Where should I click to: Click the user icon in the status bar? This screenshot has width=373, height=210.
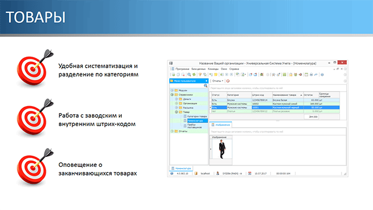[217, 174]
